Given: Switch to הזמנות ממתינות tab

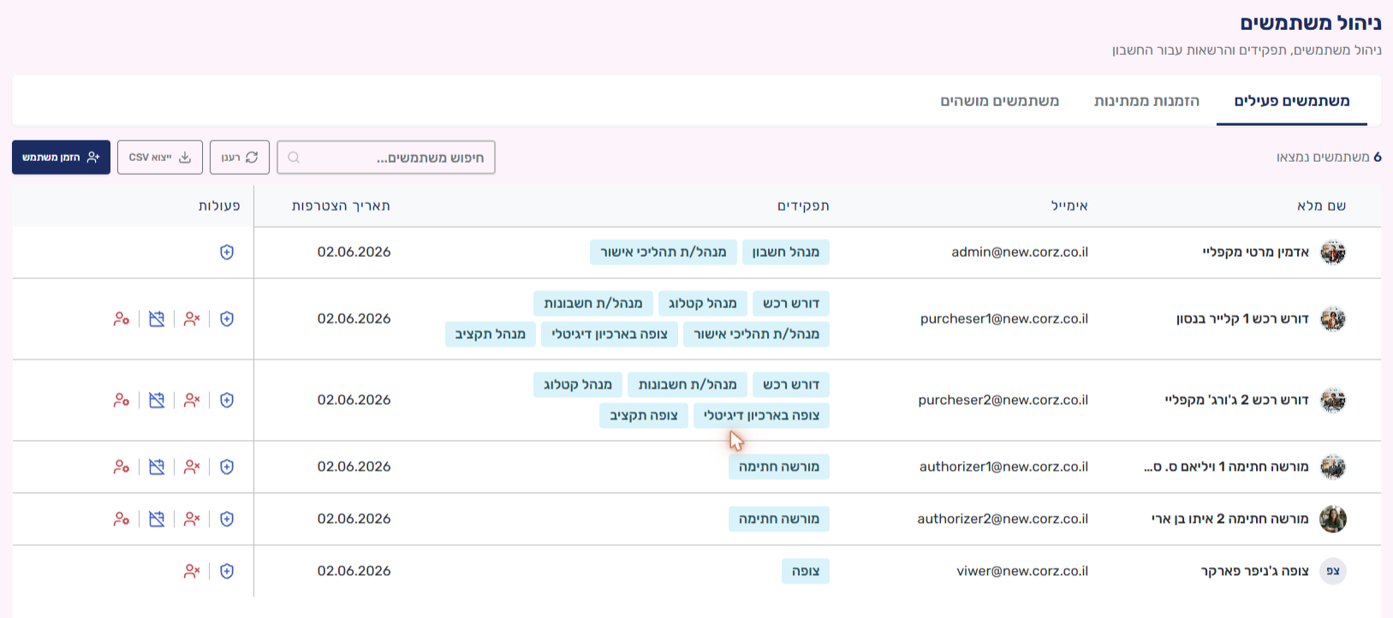Looking at the screenshot, I should tap(1146, 101).
